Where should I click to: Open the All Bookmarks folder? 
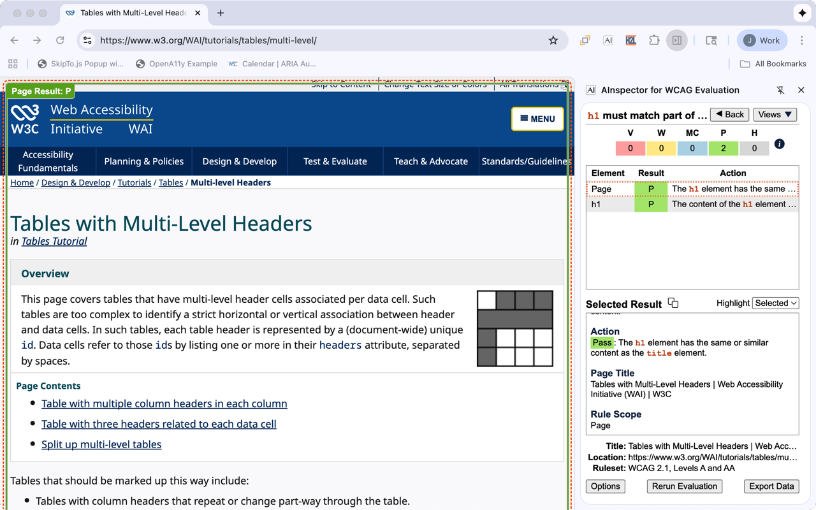pos(773,64)
